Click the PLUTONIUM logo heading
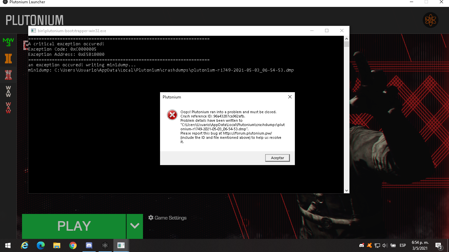 [35, 20]
